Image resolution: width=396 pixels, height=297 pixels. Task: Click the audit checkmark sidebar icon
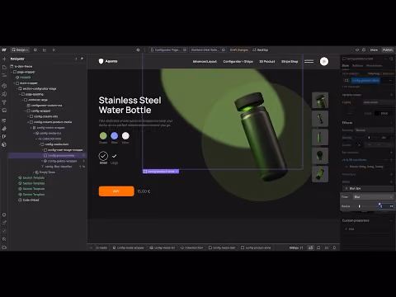(4, 231)
